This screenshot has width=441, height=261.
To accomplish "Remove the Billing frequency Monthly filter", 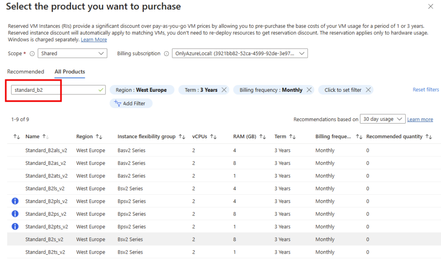I will [x=309, y=90].
